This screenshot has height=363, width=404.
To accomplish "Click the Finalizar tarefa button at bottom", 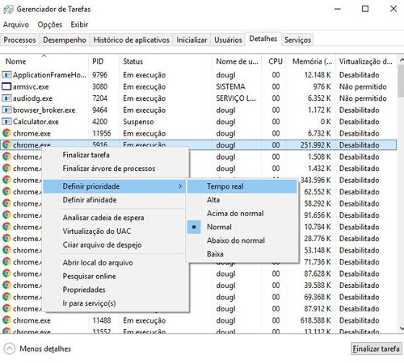I will (376, 348).
